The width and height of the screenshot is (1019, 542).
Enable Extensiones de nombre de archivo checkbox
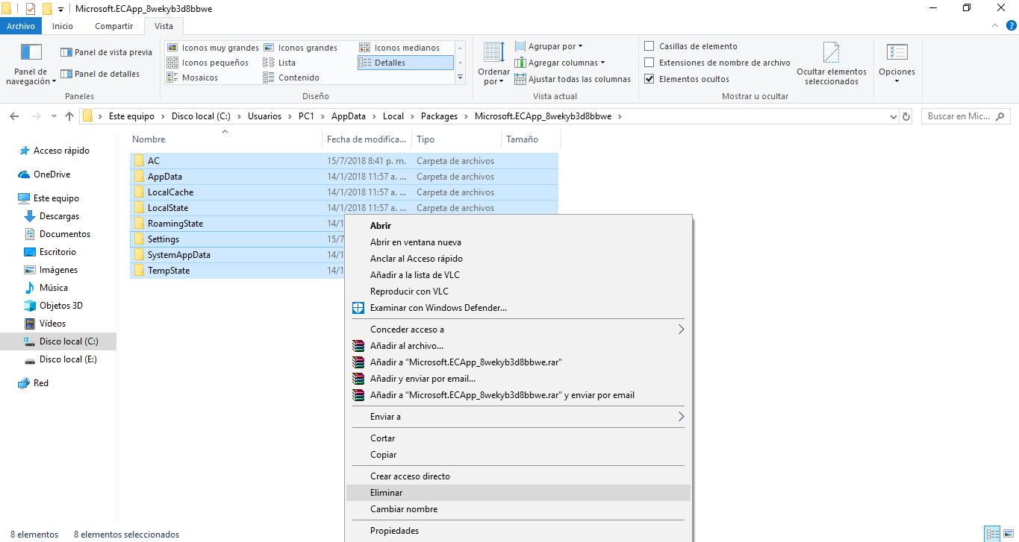649,63
